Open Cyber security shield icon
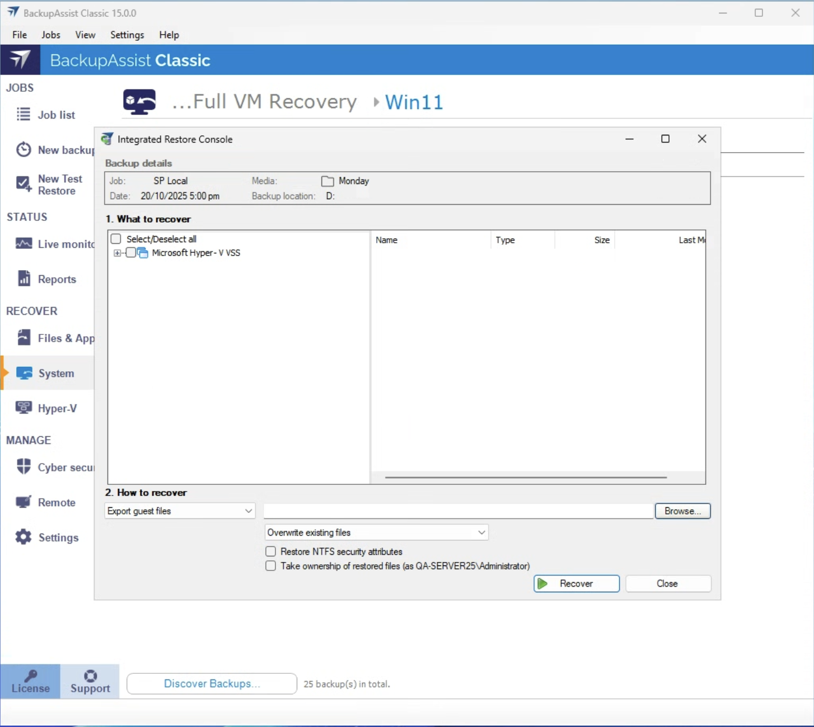 coord(24,466)
